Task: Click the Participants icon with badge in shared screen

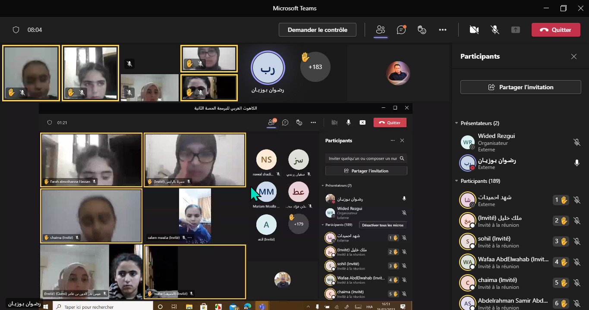Action: coord(271,122)
